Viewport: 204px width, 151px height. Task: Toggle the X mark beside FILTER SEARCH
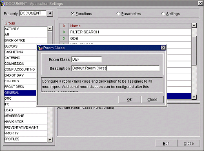(x=64, y=32)
